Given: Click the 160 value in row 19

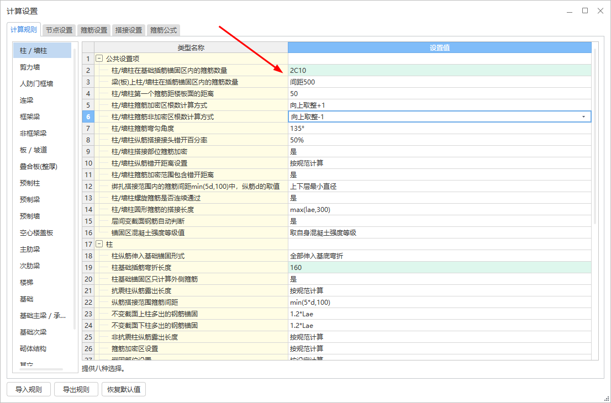Looking at the screenshot, I should [440, 268].
